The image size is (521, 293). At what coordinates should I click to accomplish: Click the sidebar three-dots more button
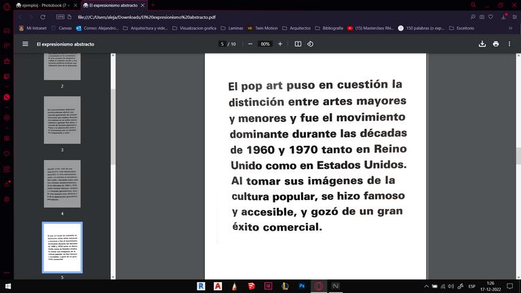tap(7, 273)
